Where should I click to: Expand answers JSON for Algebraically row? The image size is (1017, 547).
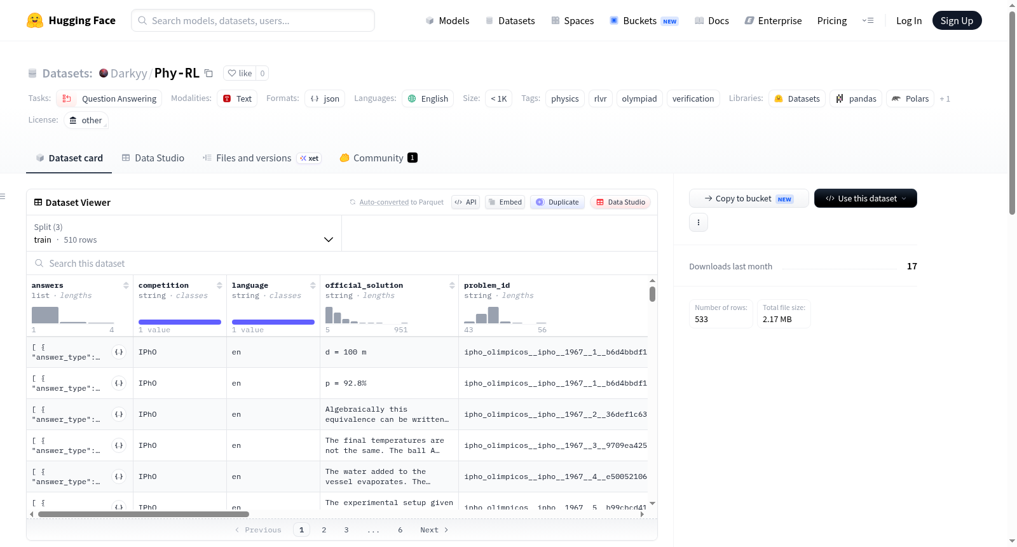(119, 414)
